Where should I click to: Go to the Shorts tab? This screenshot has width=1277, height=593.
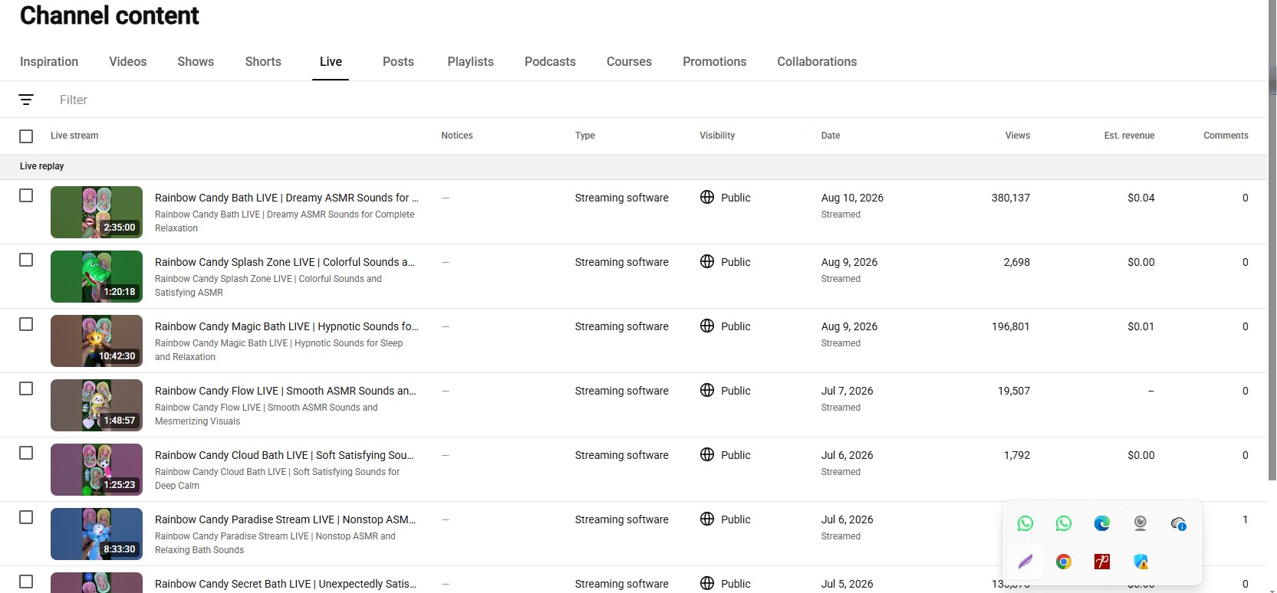pyautogui.click(x=263, y=61)
